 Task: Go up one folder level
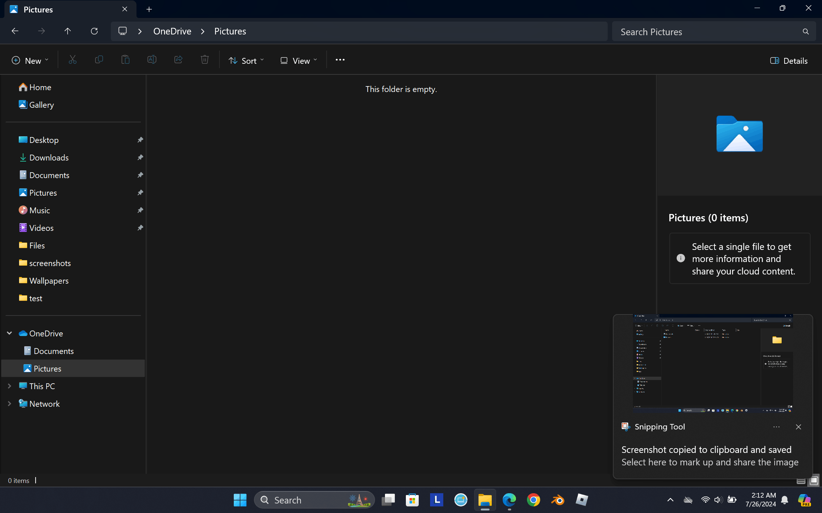(x=68, y=31)
